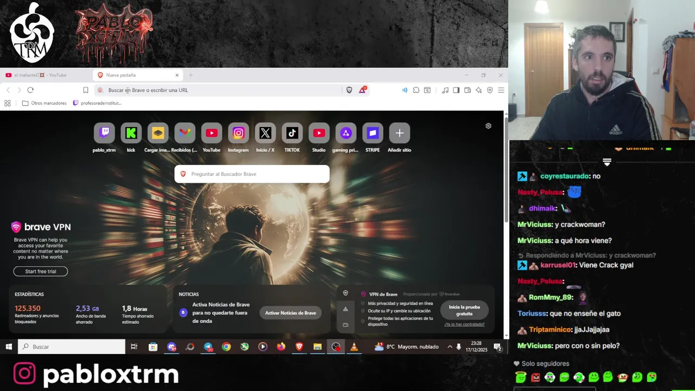Click the 125.350 trackers blocked statistic
This screenshot has height=391, width=695.
tap(28, 308)
